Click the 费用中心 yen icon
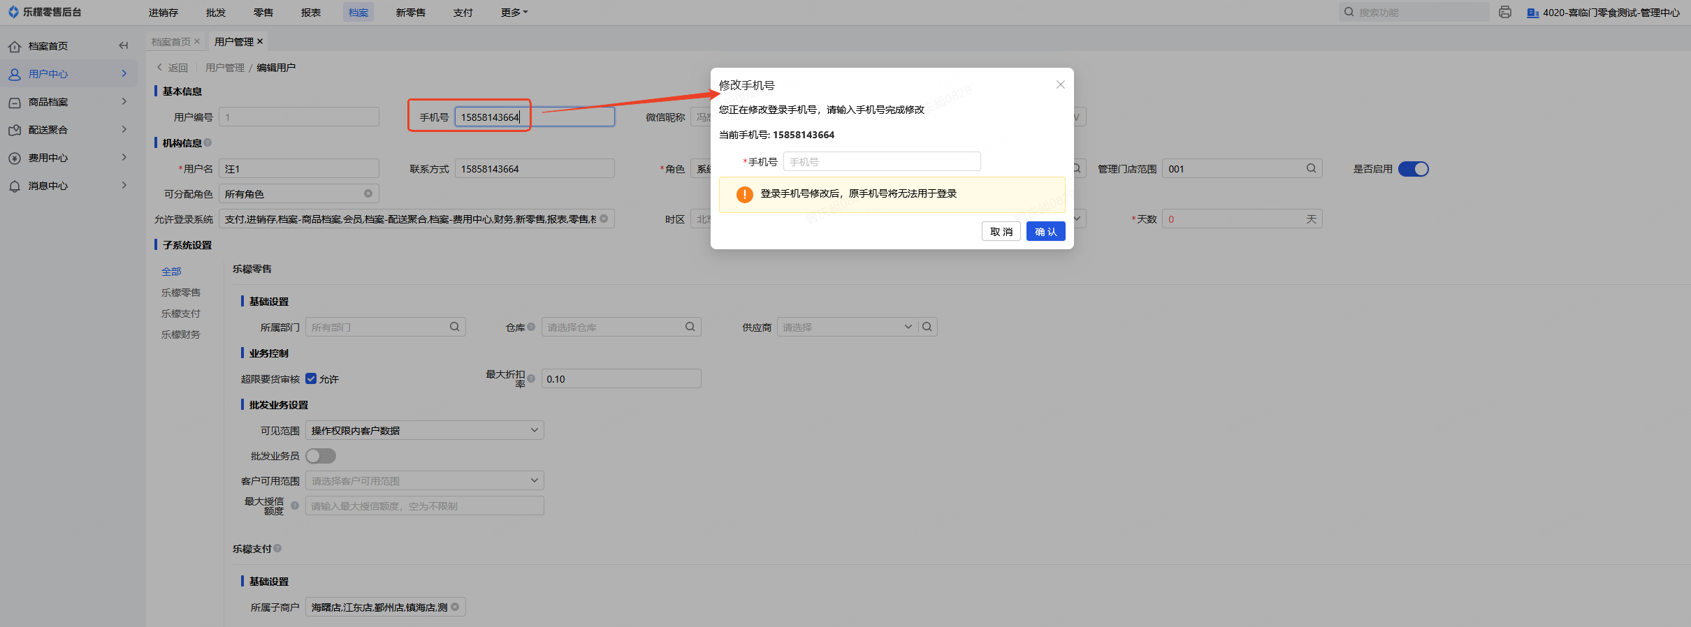This screenshot has height=627, width=1691. point(15,158)
